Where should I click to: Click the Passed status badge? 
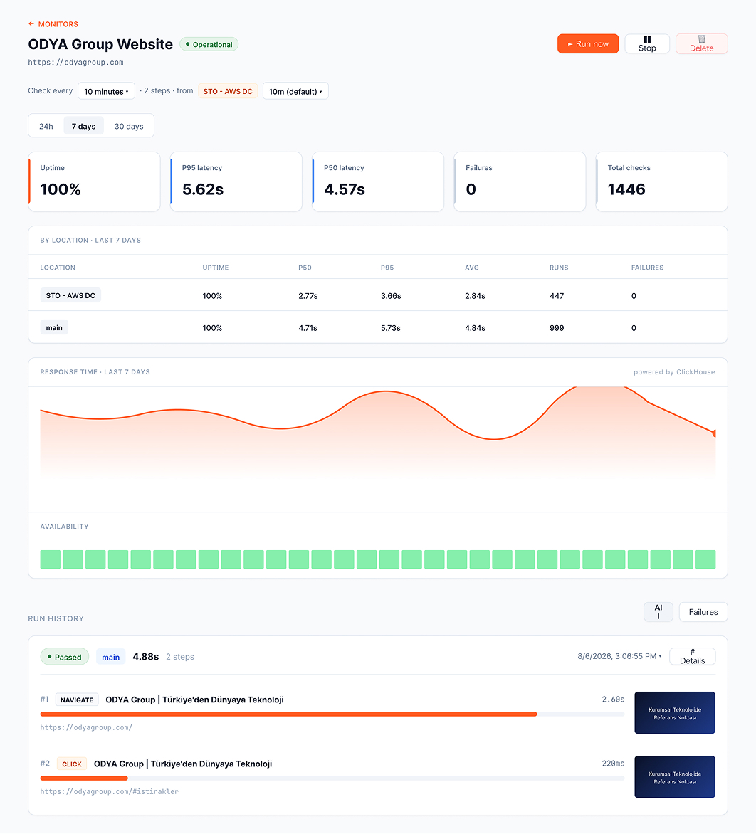[64, 657]
